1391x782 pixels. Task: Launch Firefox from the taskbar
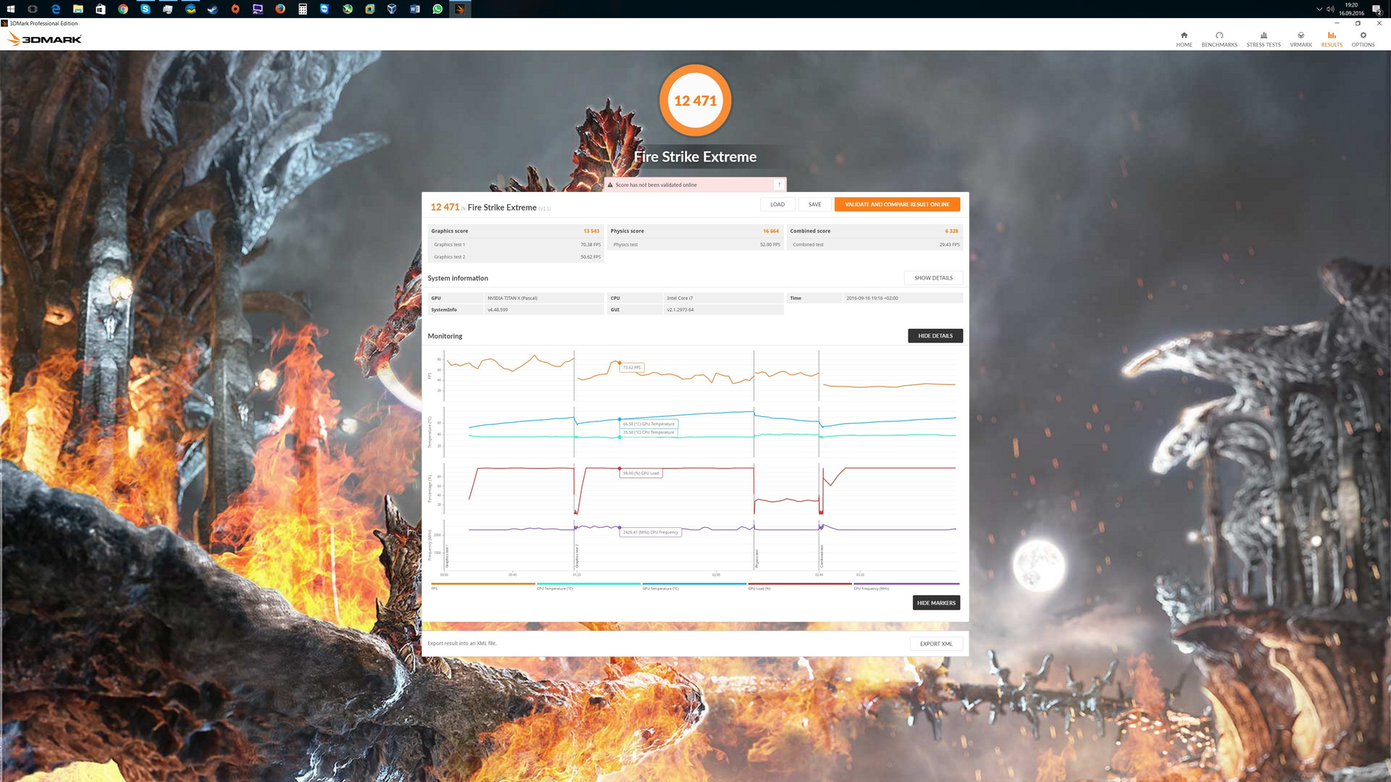[280, 9]
